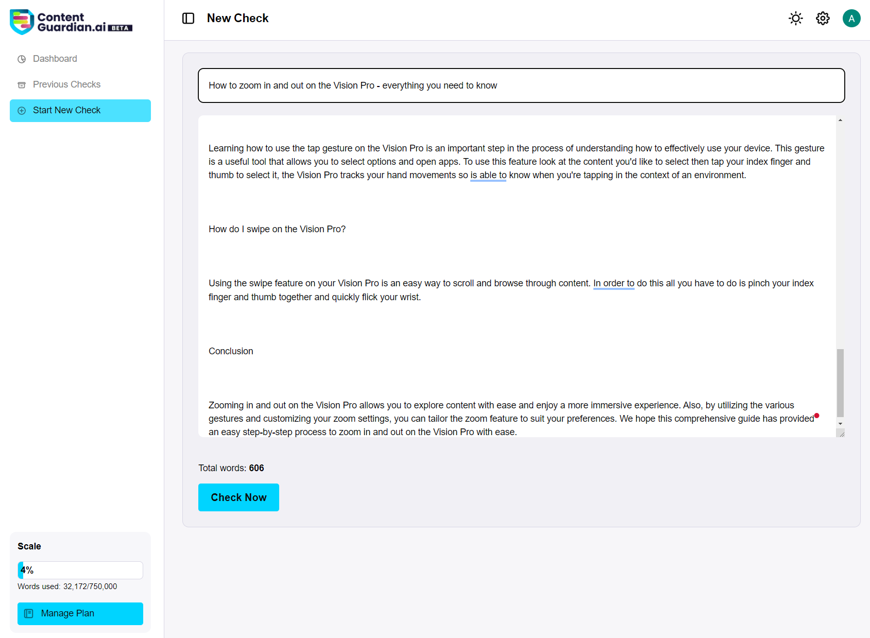Open the Dashboard menu item

click(80, 59)
